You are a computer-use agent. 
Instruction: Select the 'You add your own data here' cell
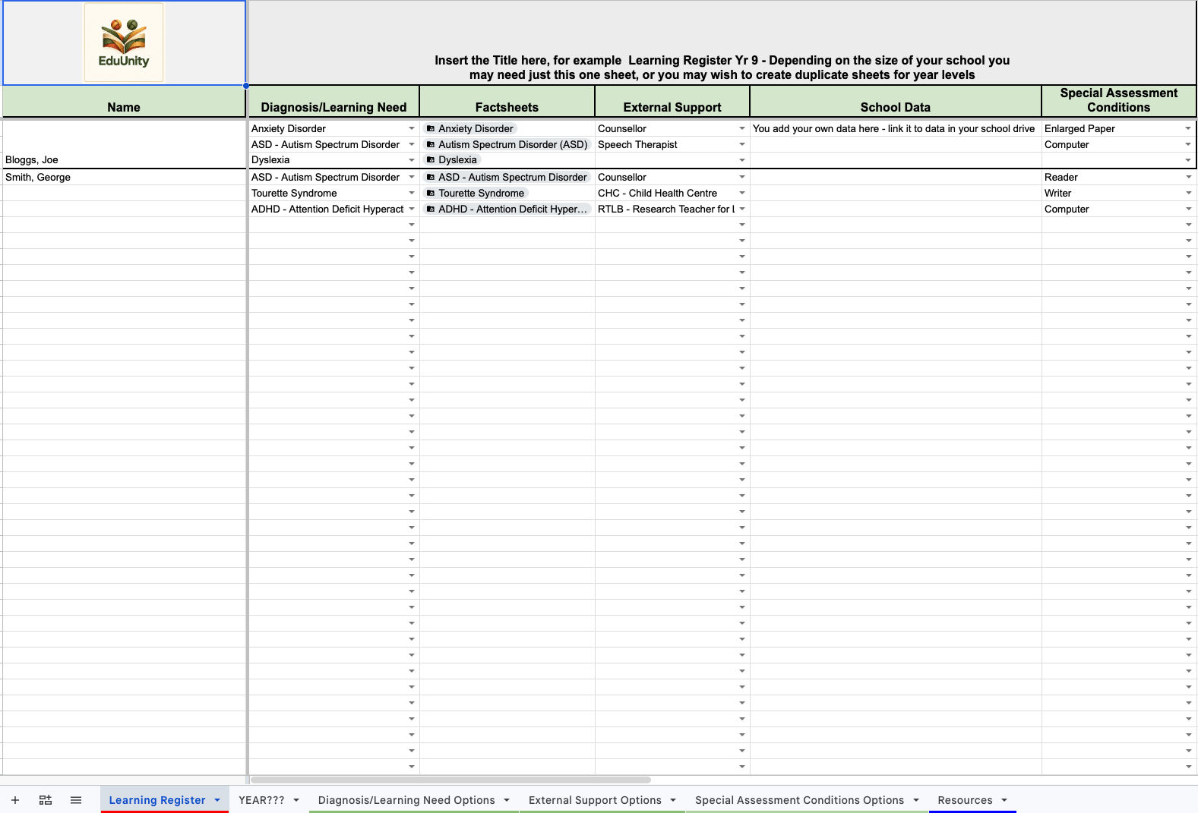coord(896,129)
